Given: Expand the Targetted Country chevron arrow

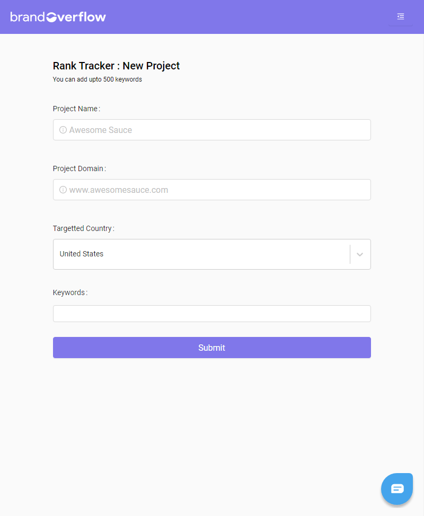Looking at the screenshot, I should 360,254.
